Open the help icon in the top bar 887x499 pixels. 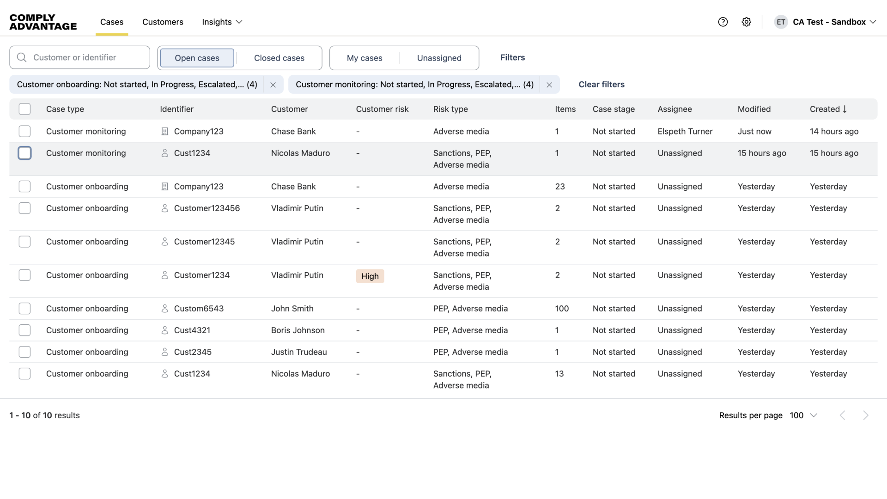723,22
